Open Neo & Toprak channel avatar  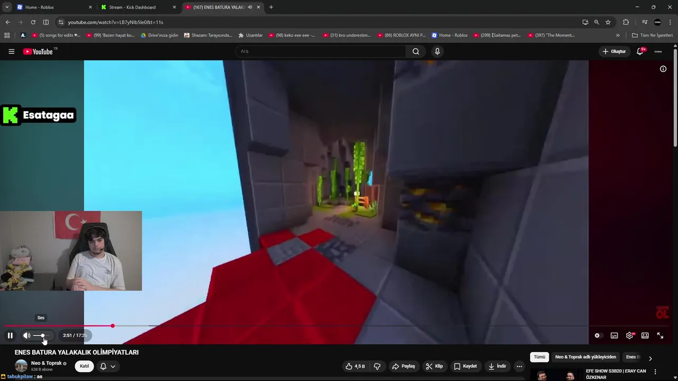click(x=21, y=366)
